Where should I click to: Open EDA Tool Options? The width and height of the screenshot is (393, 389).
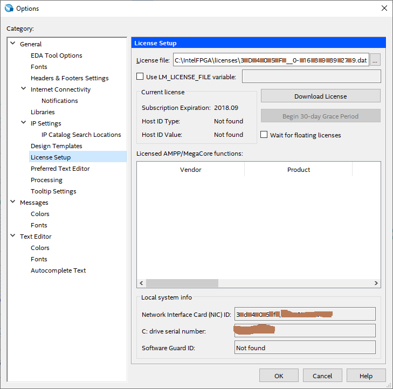point(57,55)
